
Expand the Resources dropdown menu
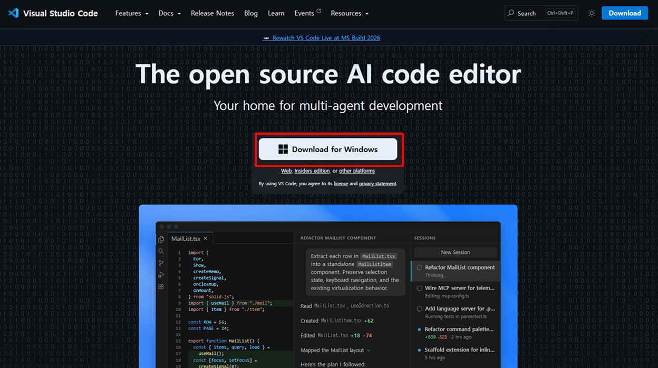point(350,13)
